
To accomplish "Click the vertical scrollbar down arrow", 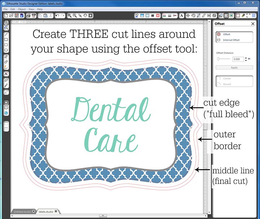I will (x=209, y=213).
